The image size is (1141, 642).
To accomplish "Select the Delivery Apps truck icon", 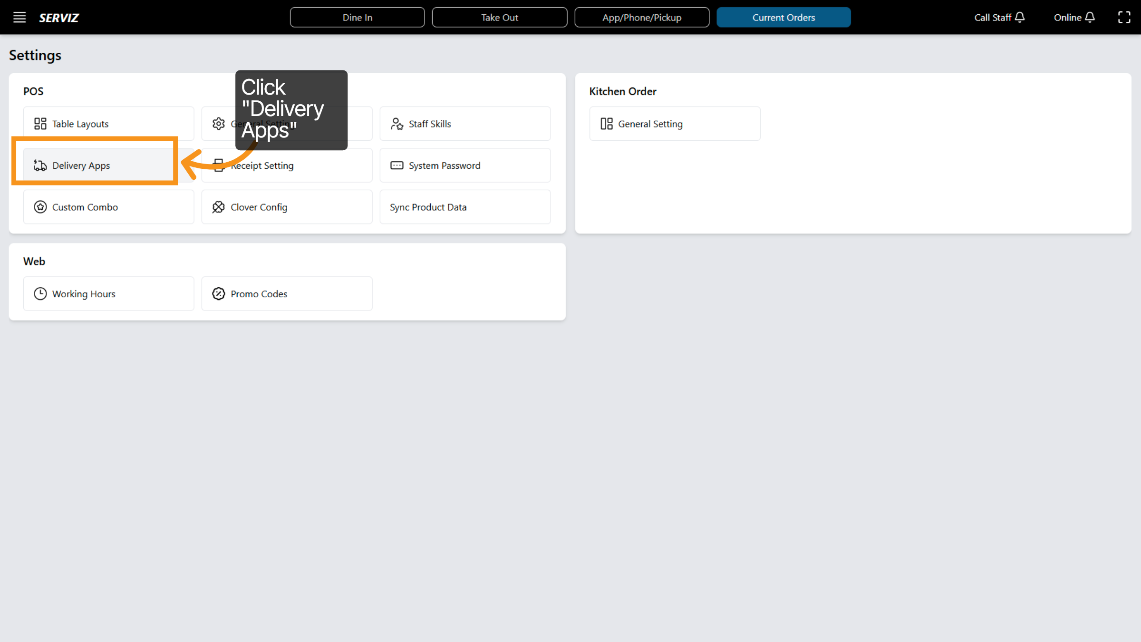I will pos(40,165).
